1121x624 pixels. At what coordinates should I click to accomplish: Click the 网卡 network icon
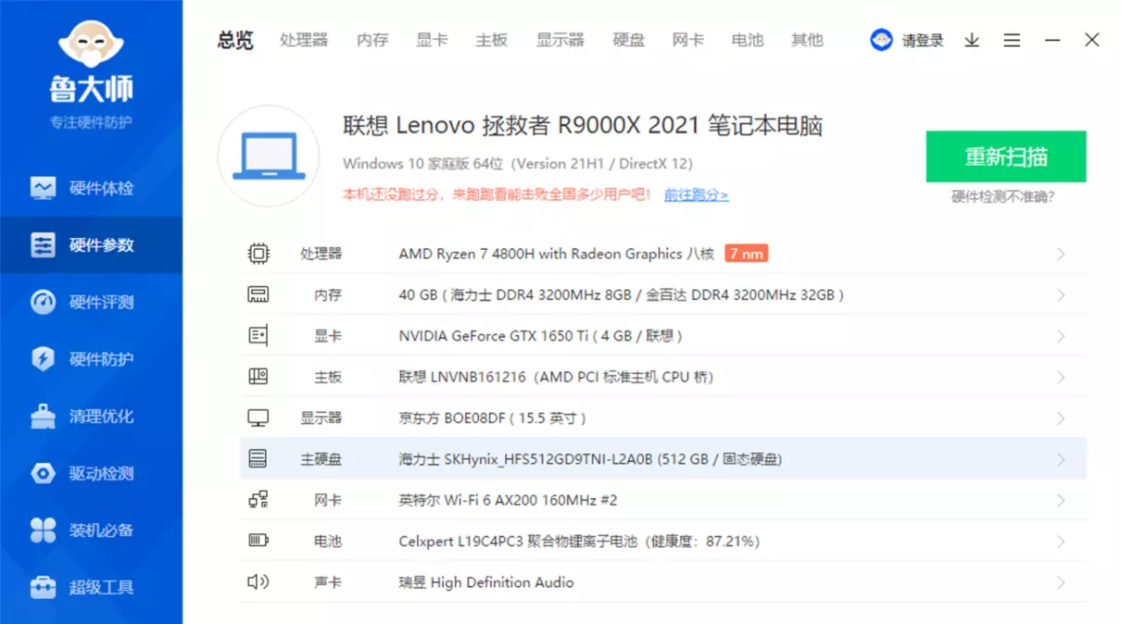point(258,500)
